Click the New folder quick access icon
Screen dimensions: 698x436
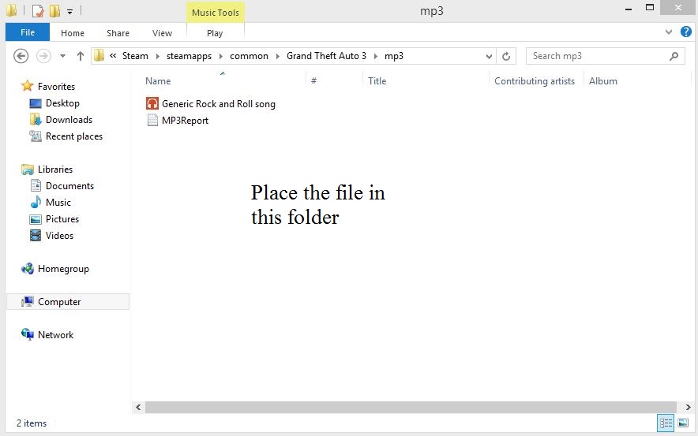[x=54, y=10]
